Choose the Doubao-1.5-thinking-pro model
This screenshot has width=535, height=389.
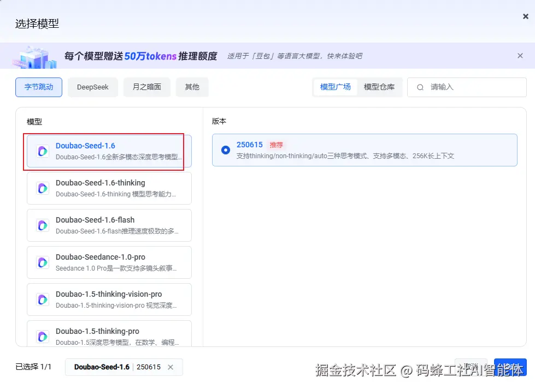(109, 334)
